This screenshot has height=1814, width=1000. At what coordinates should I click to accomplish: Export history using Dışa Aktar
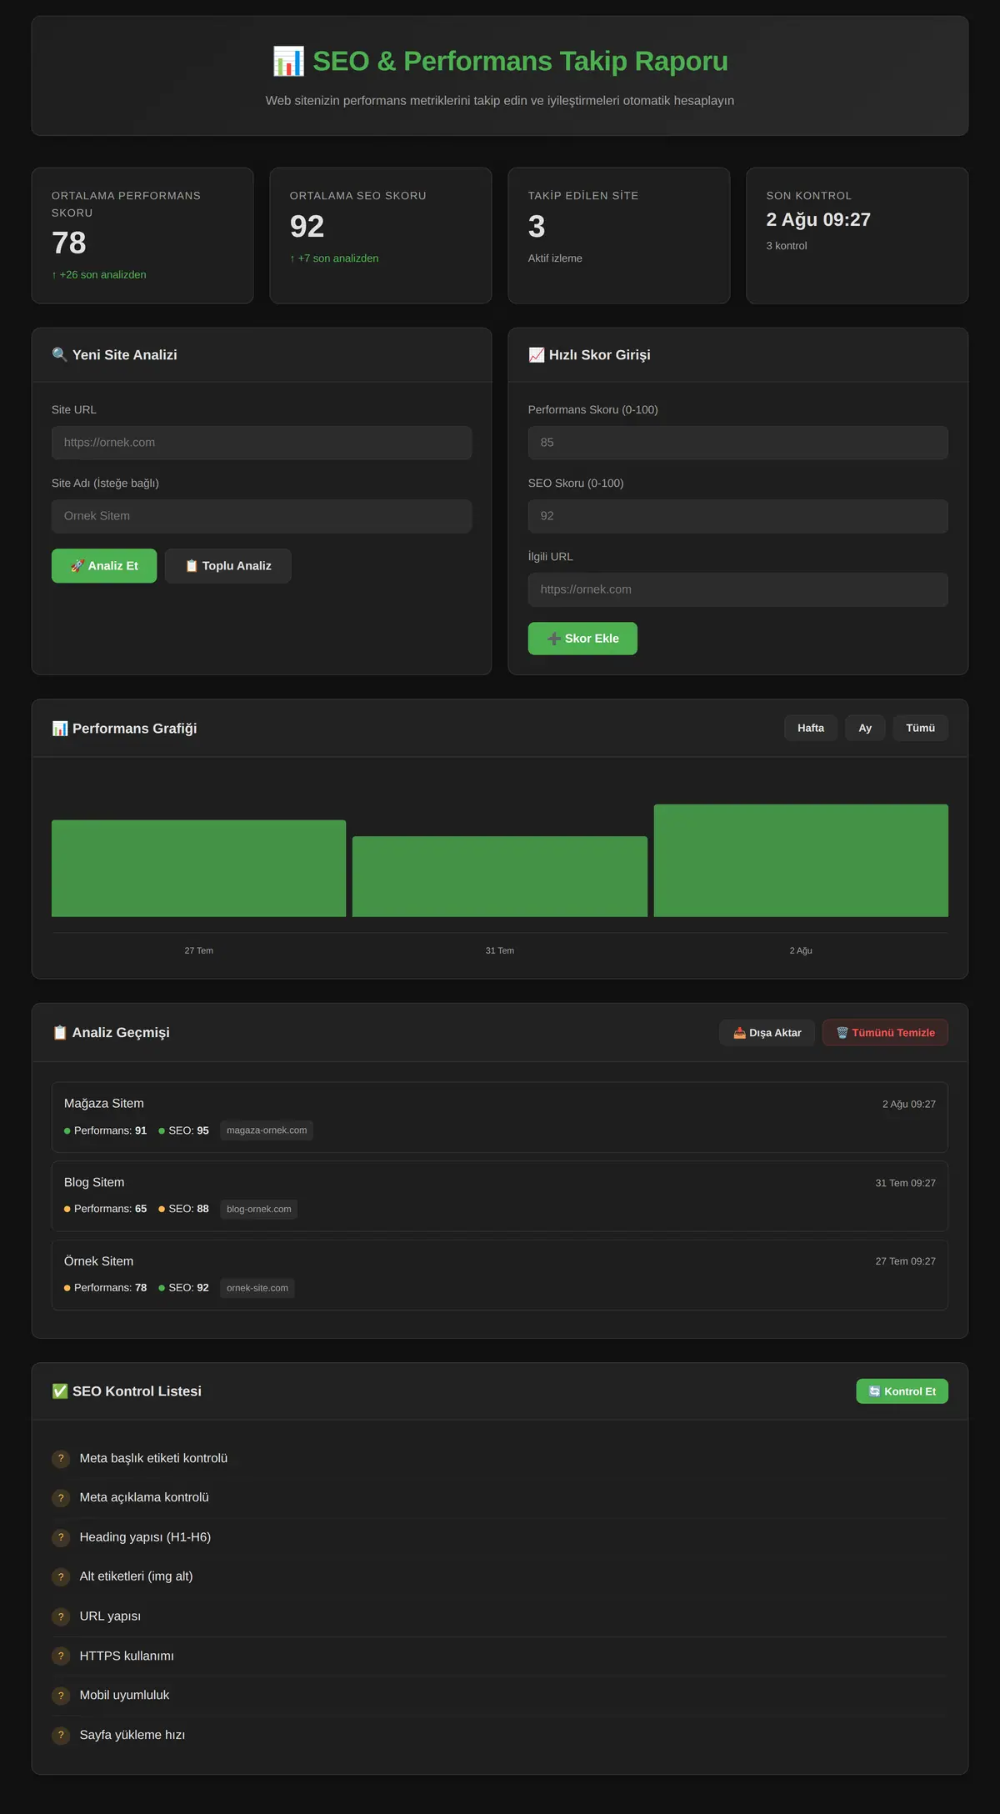[x=767, y=1032]
